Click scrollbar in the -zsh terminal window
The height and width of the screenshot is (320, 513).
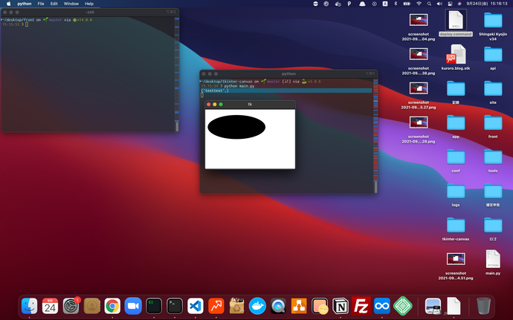(177, 126)
